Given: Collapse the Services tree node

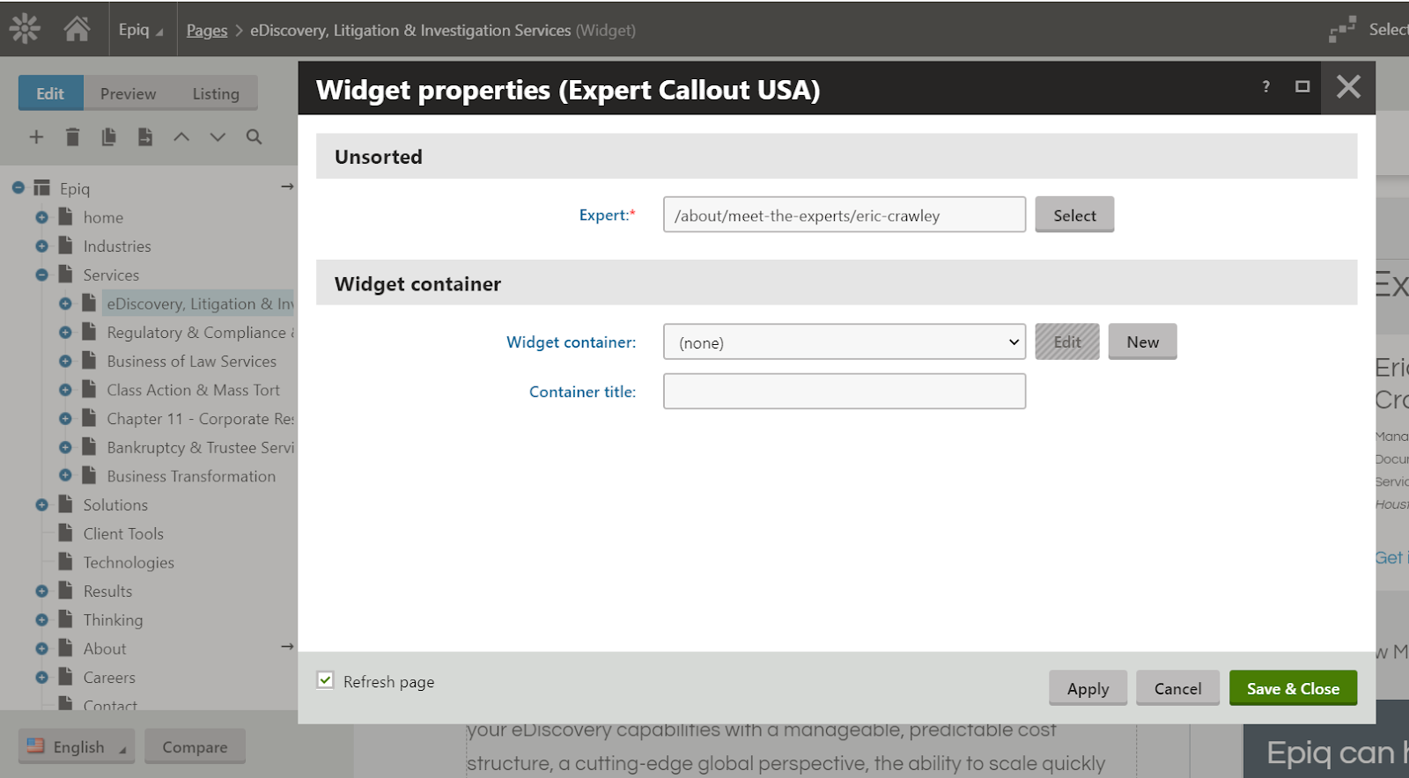Looking at the screenshot, I should point(41,275).
